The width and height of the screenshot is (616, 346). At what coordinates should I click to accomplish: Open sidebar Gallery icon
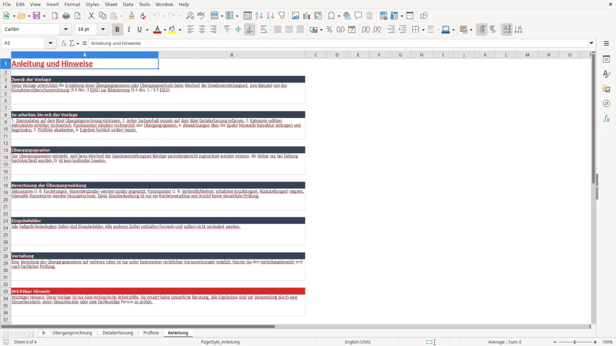(606, 89)
